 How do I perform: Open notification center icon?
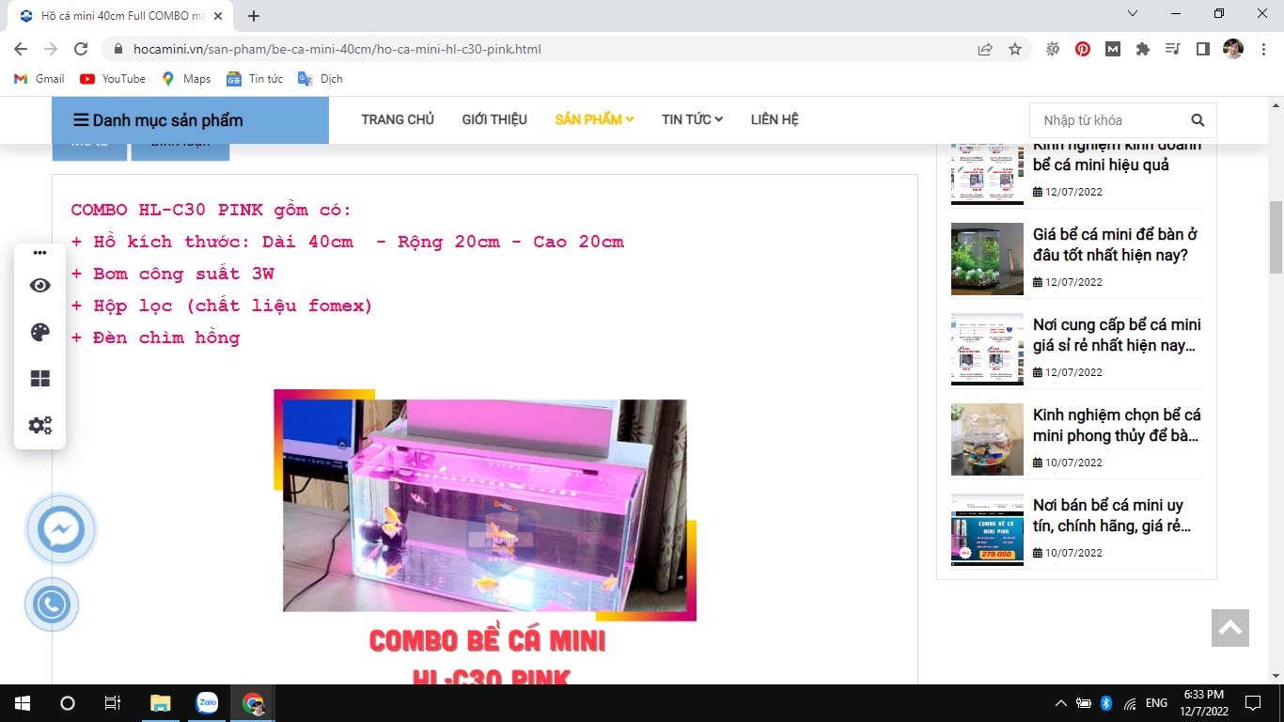point(1252,702)
